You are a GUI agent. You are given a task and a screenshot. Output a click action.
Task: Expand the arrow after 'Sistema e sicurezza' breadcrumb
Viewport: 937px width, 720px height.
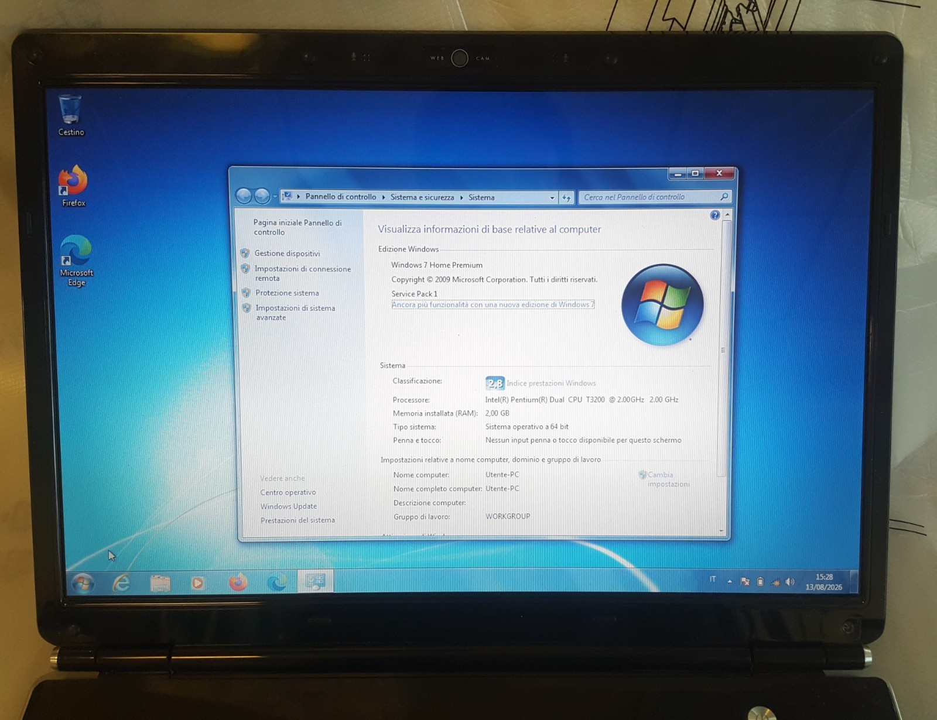click(461, 197)
